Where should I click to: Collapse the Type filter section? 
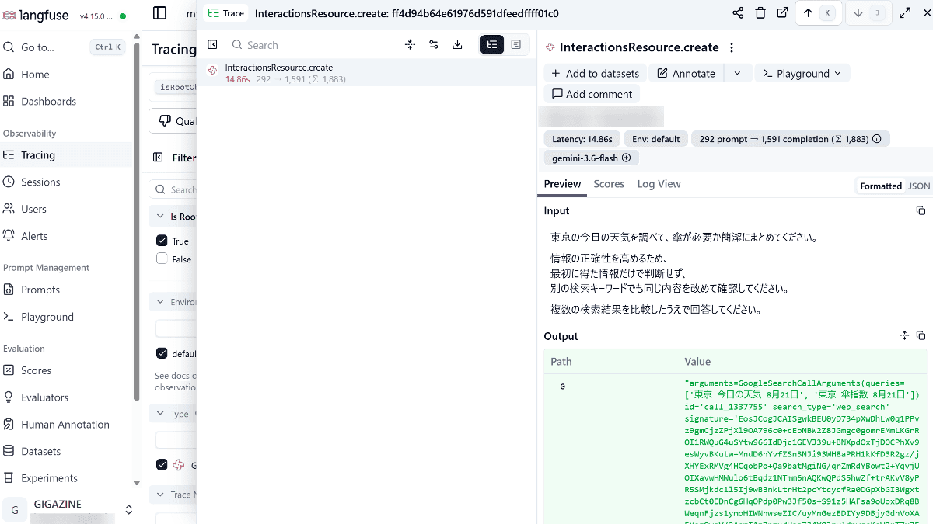pyautogui.click(x=173, y=414)
